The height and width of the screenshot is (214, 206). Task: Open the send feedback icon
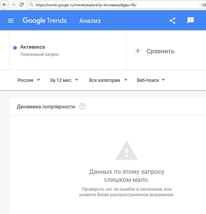(190, 20)
